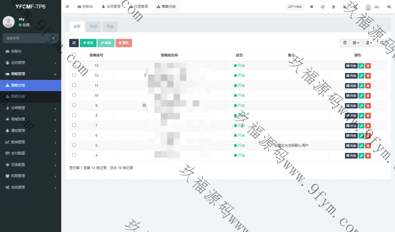Click the table view toggle icon
Image resolution: width=395 pixels, height=232 pixels.
(345, 43)
